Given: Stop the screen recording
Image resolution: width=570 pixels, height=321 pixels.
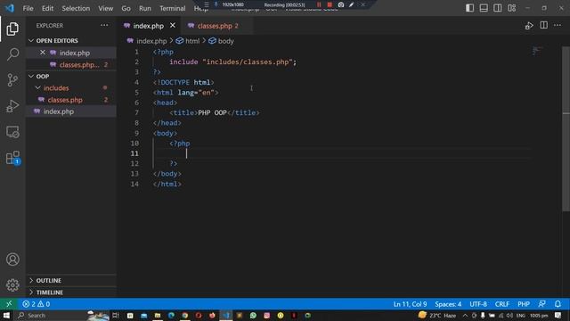Looking at the screenshot, I should (330, 4).
